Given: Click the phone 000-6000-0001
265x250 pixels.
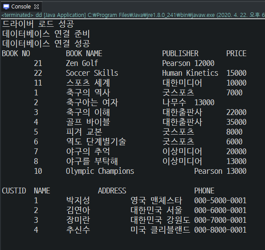Looking at the screenshot, I should (220, 210).
